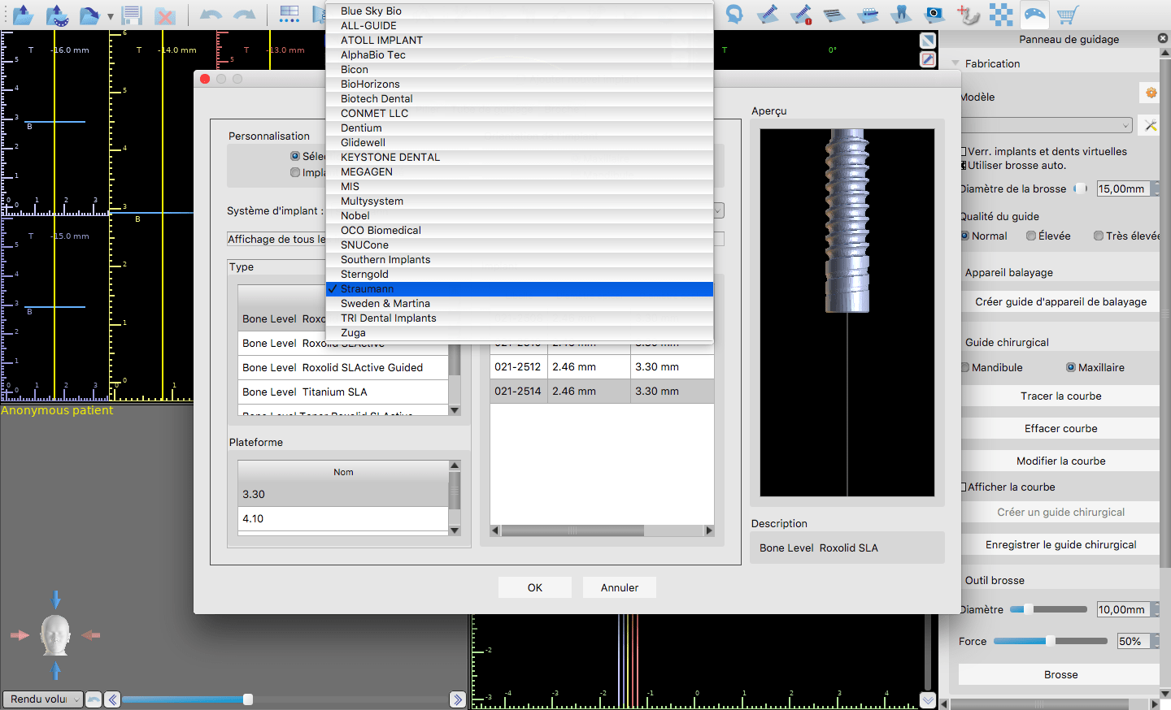
Task: Open the tooth restoration tool icon
Action: (900, 15)
